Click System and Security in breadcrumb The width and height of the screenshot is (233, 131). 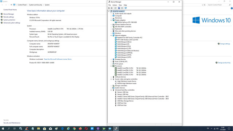(x=36, y=5)
